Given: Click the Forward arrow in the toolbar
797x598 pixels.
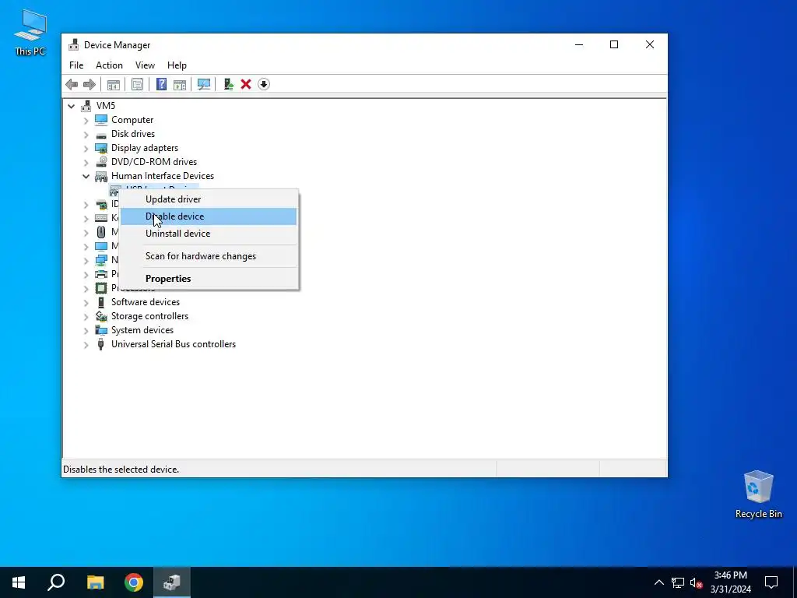Looking at the screenshot, I should (x=89, y=84).
